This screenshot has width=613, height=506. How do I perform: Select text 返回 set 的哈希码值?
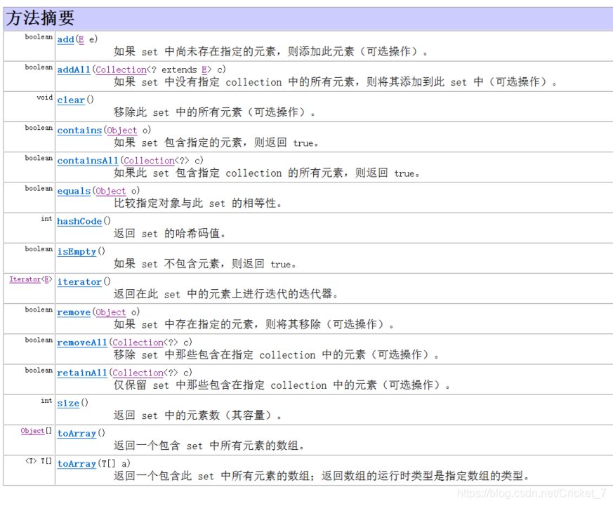[x=167, y=234]
